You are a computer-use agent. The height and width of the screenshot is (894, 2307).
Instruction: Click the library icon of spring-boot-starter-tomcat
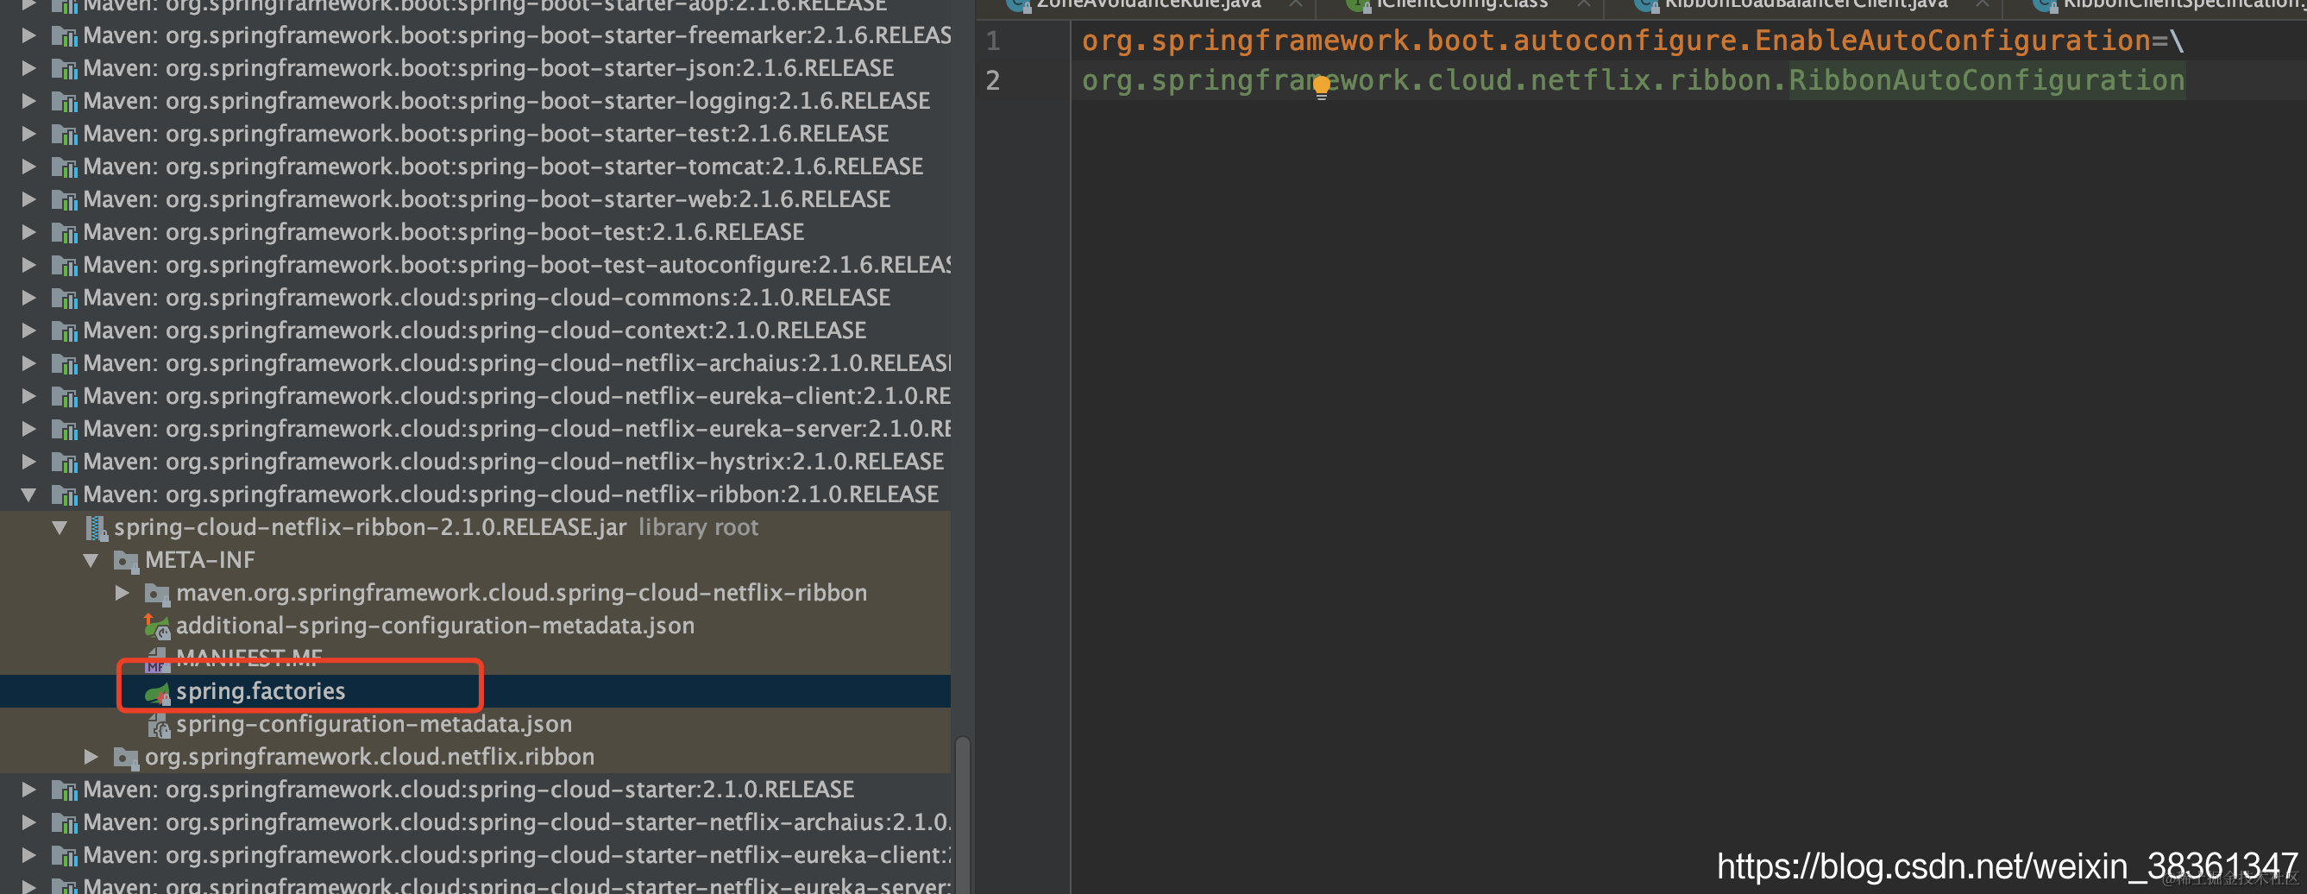click(65, 167)
